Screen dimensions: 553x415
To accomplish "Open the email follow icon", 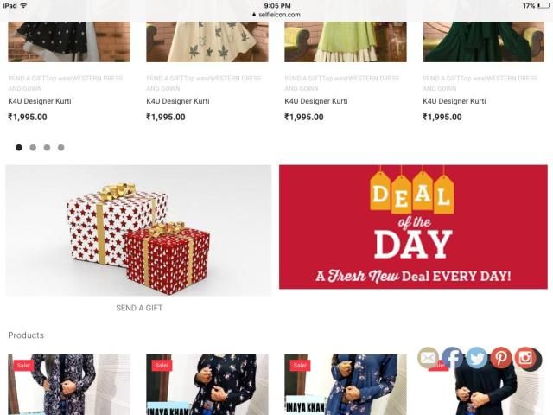I will 428,358.
